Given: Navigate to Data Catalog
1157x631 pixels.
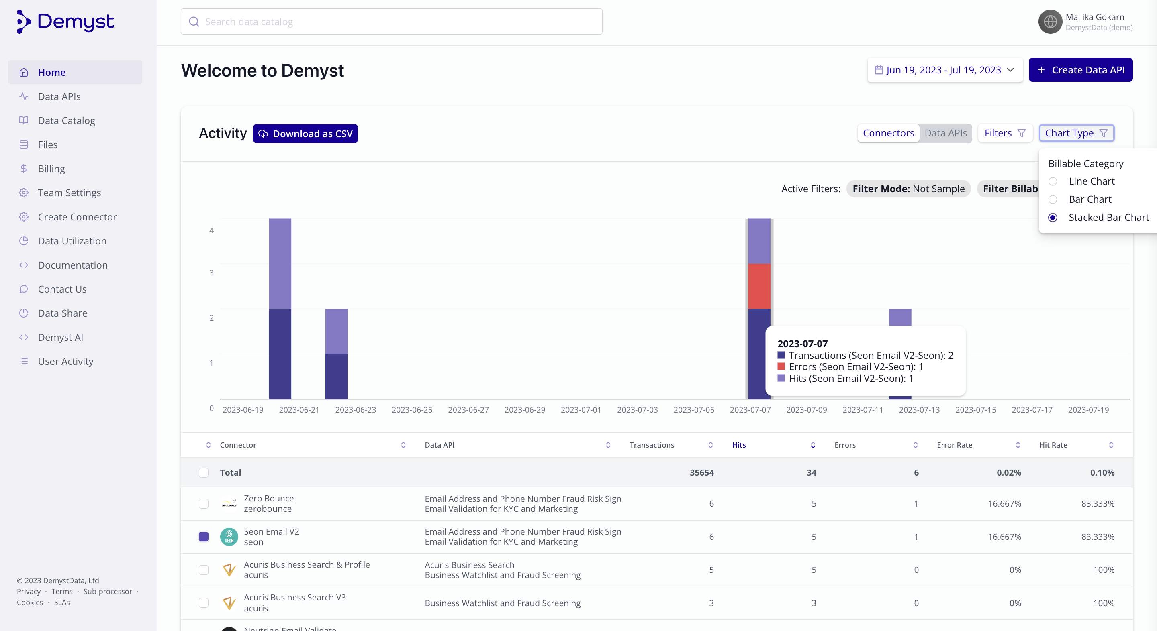Looking at the screenshot, I should pyautogui.click(x=67, y=120).
